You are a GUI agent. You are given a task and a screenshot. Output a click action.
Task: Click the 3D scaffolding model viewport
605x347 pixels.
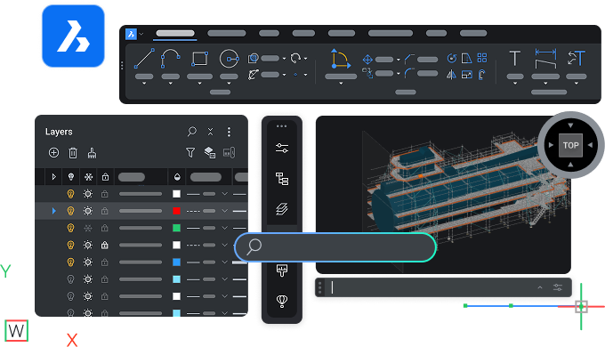click(443, 195)
